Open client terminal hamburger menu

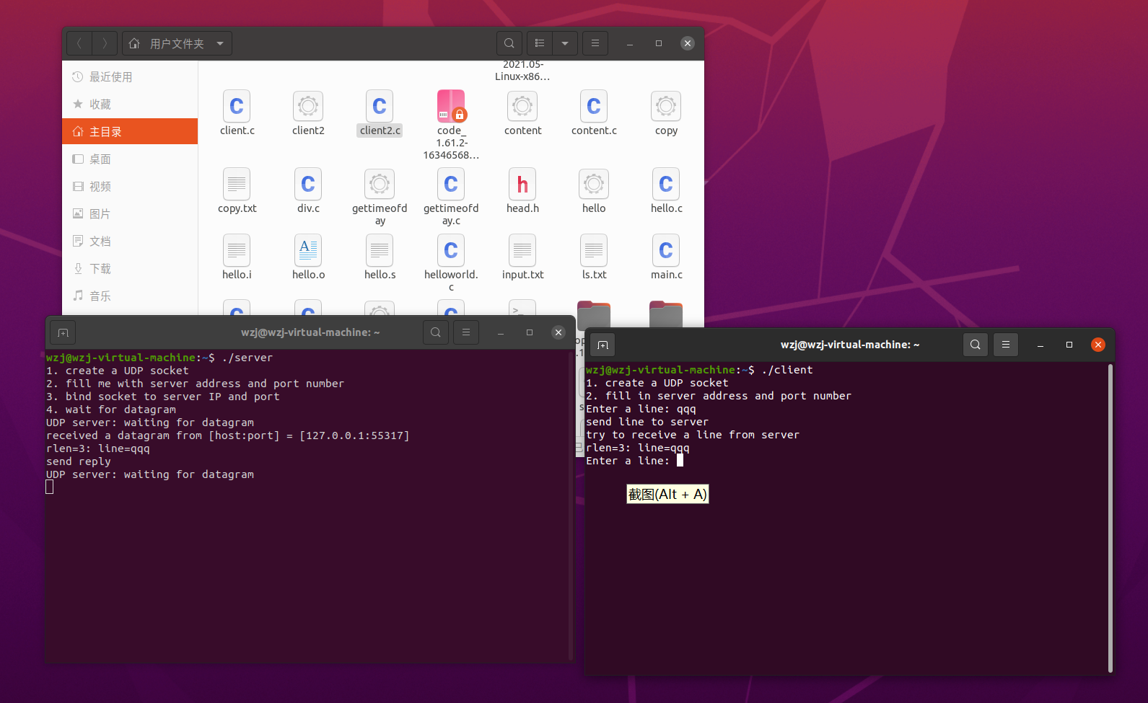(x=1006, y=345)
